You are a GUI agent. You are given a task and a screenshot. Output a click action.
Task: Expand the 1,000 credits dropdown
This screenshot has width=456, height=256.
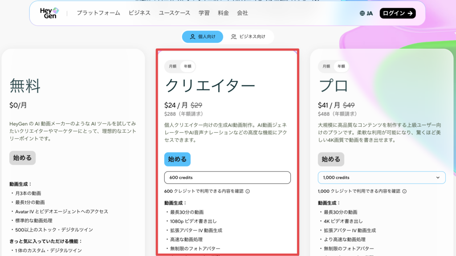point(382,178)
